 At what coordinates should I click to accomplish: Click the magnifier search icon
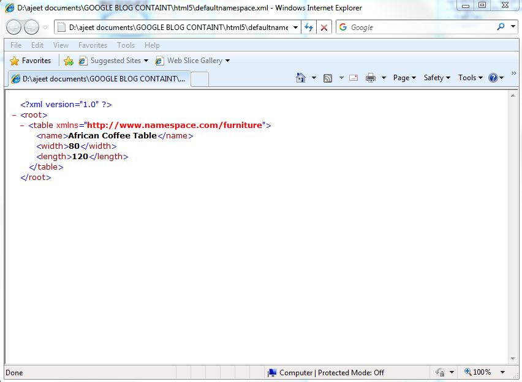pyautogui.click(x=501, y=26)
